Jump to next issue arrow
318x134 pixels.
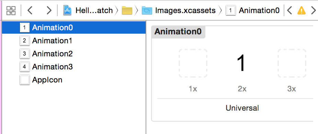[313, 10]
